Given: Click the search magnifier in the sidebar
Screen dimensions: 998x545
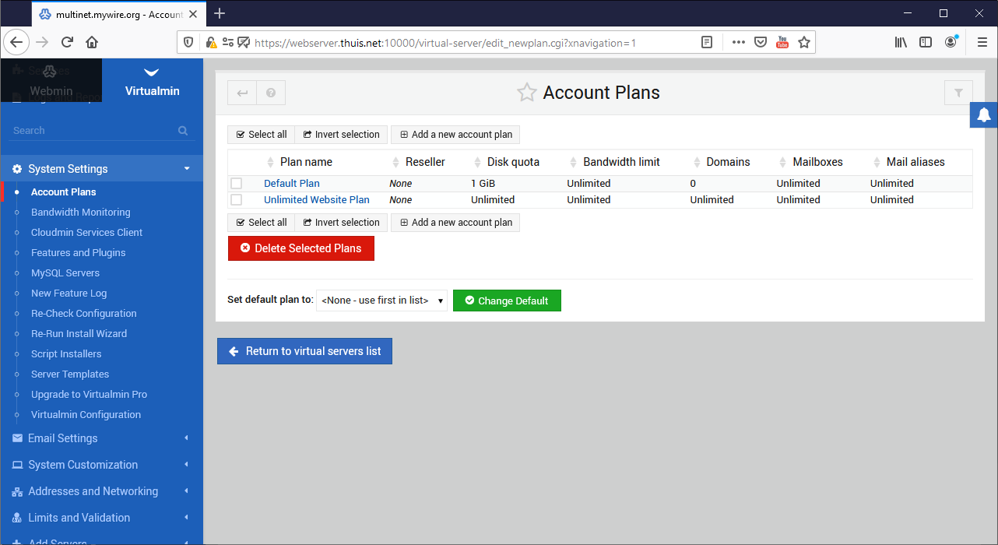Looking at the screenshot, I should (x=183, y=131).
